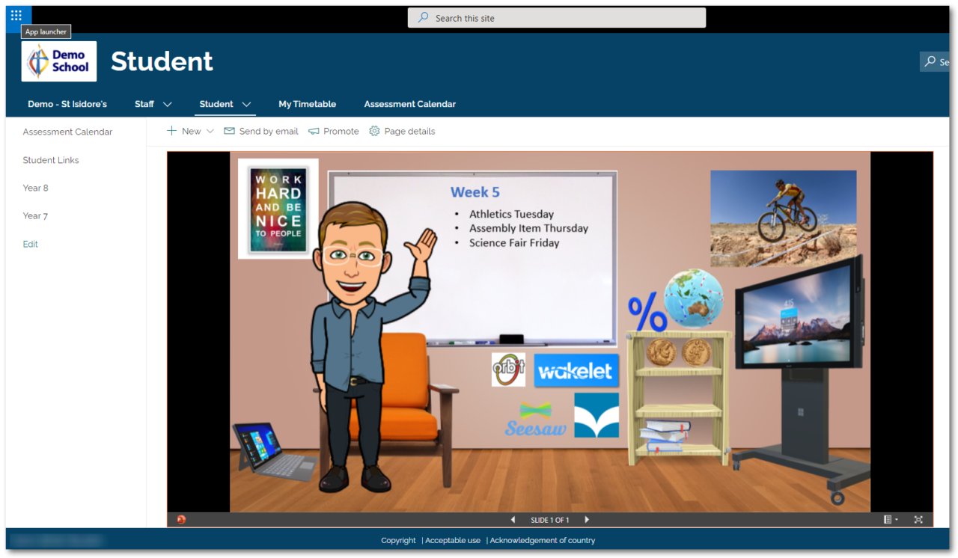Enter full screen slideshow view

click(918, 520)
